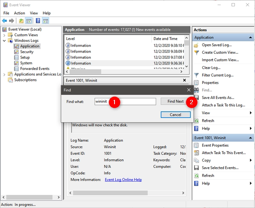Click the Level column header
This screenshot has width=255, height=208.
(108, 39)
